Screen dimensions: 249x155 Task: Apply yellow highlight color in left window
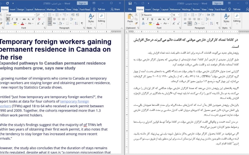point(15,23)
